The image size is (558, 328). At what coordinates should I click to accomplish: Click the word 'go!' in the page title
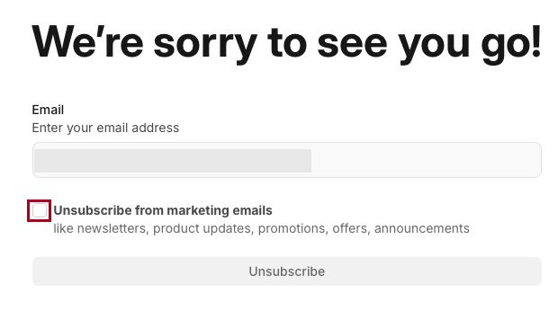pos(511,44)
